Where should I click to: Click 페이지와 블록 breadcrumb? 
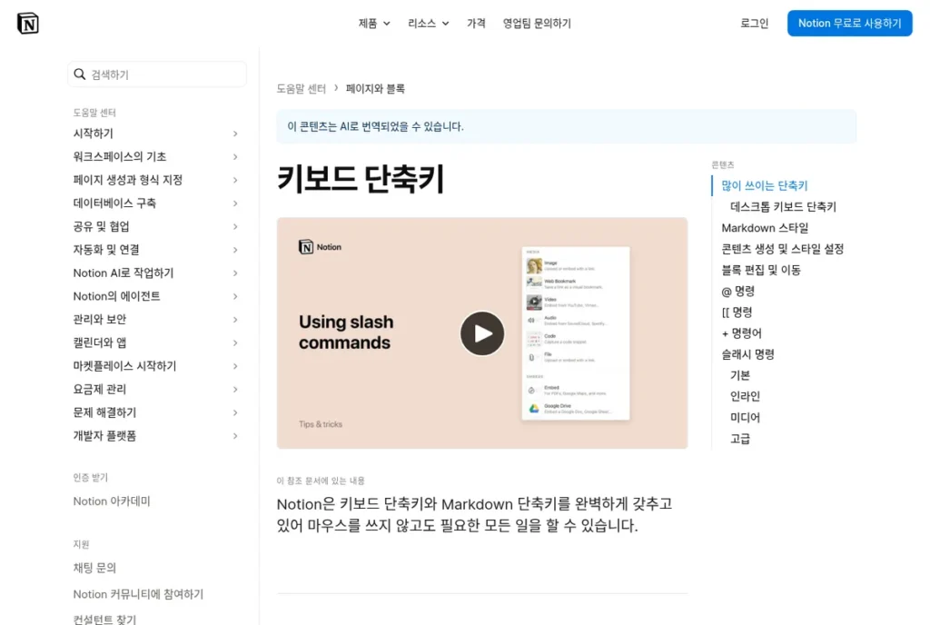375,88
